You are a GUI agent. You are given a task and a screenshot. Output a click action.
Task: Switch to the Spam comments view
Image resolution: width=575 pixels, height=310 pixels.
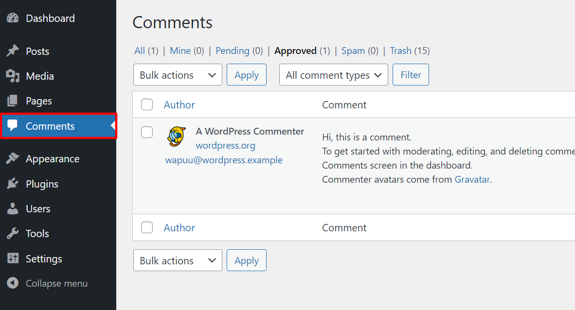(353, 51)
